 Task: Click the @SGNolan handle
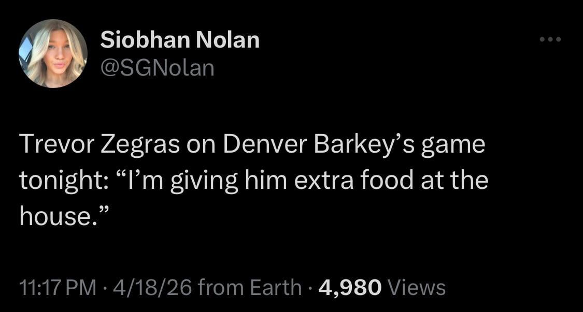pyautogui.click(x=157, y=67)
